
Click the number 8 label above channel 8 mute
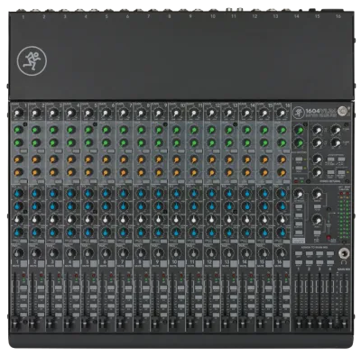(140, 262)
